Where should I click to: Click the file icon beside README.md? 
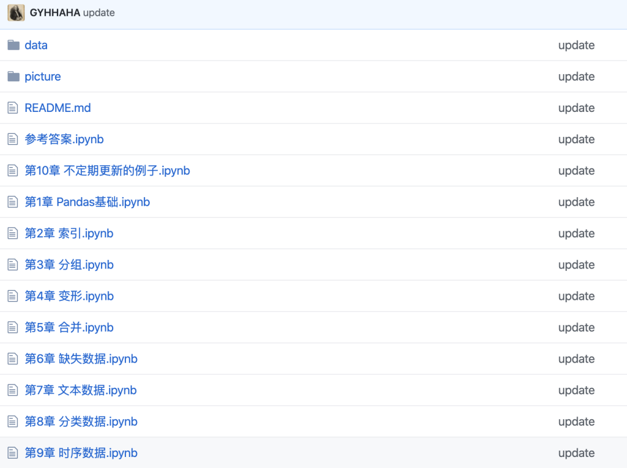[x=13, y=107]
